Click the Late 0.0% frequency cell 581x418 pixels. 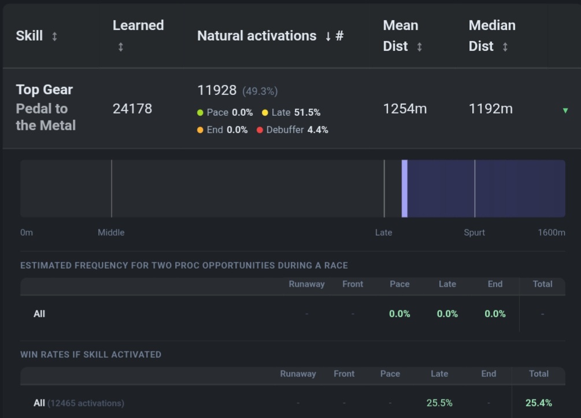click(447, 314)
